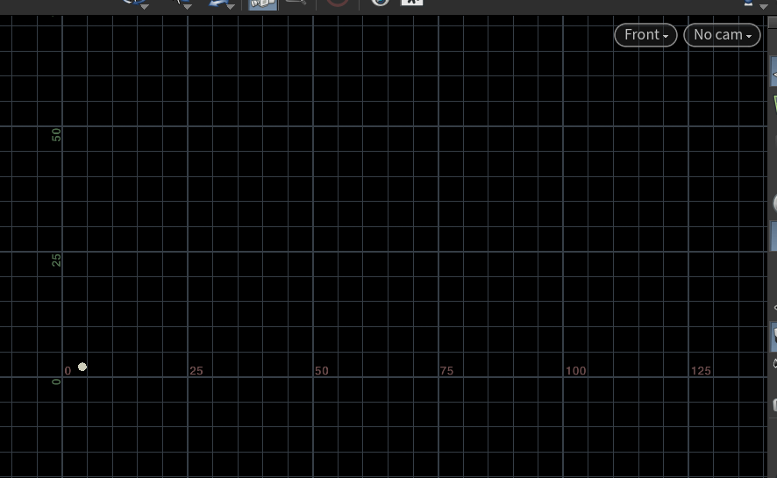Open the No cam camera dropdown
The height and width of the screenshot is (478, 777).
point(722,35)
